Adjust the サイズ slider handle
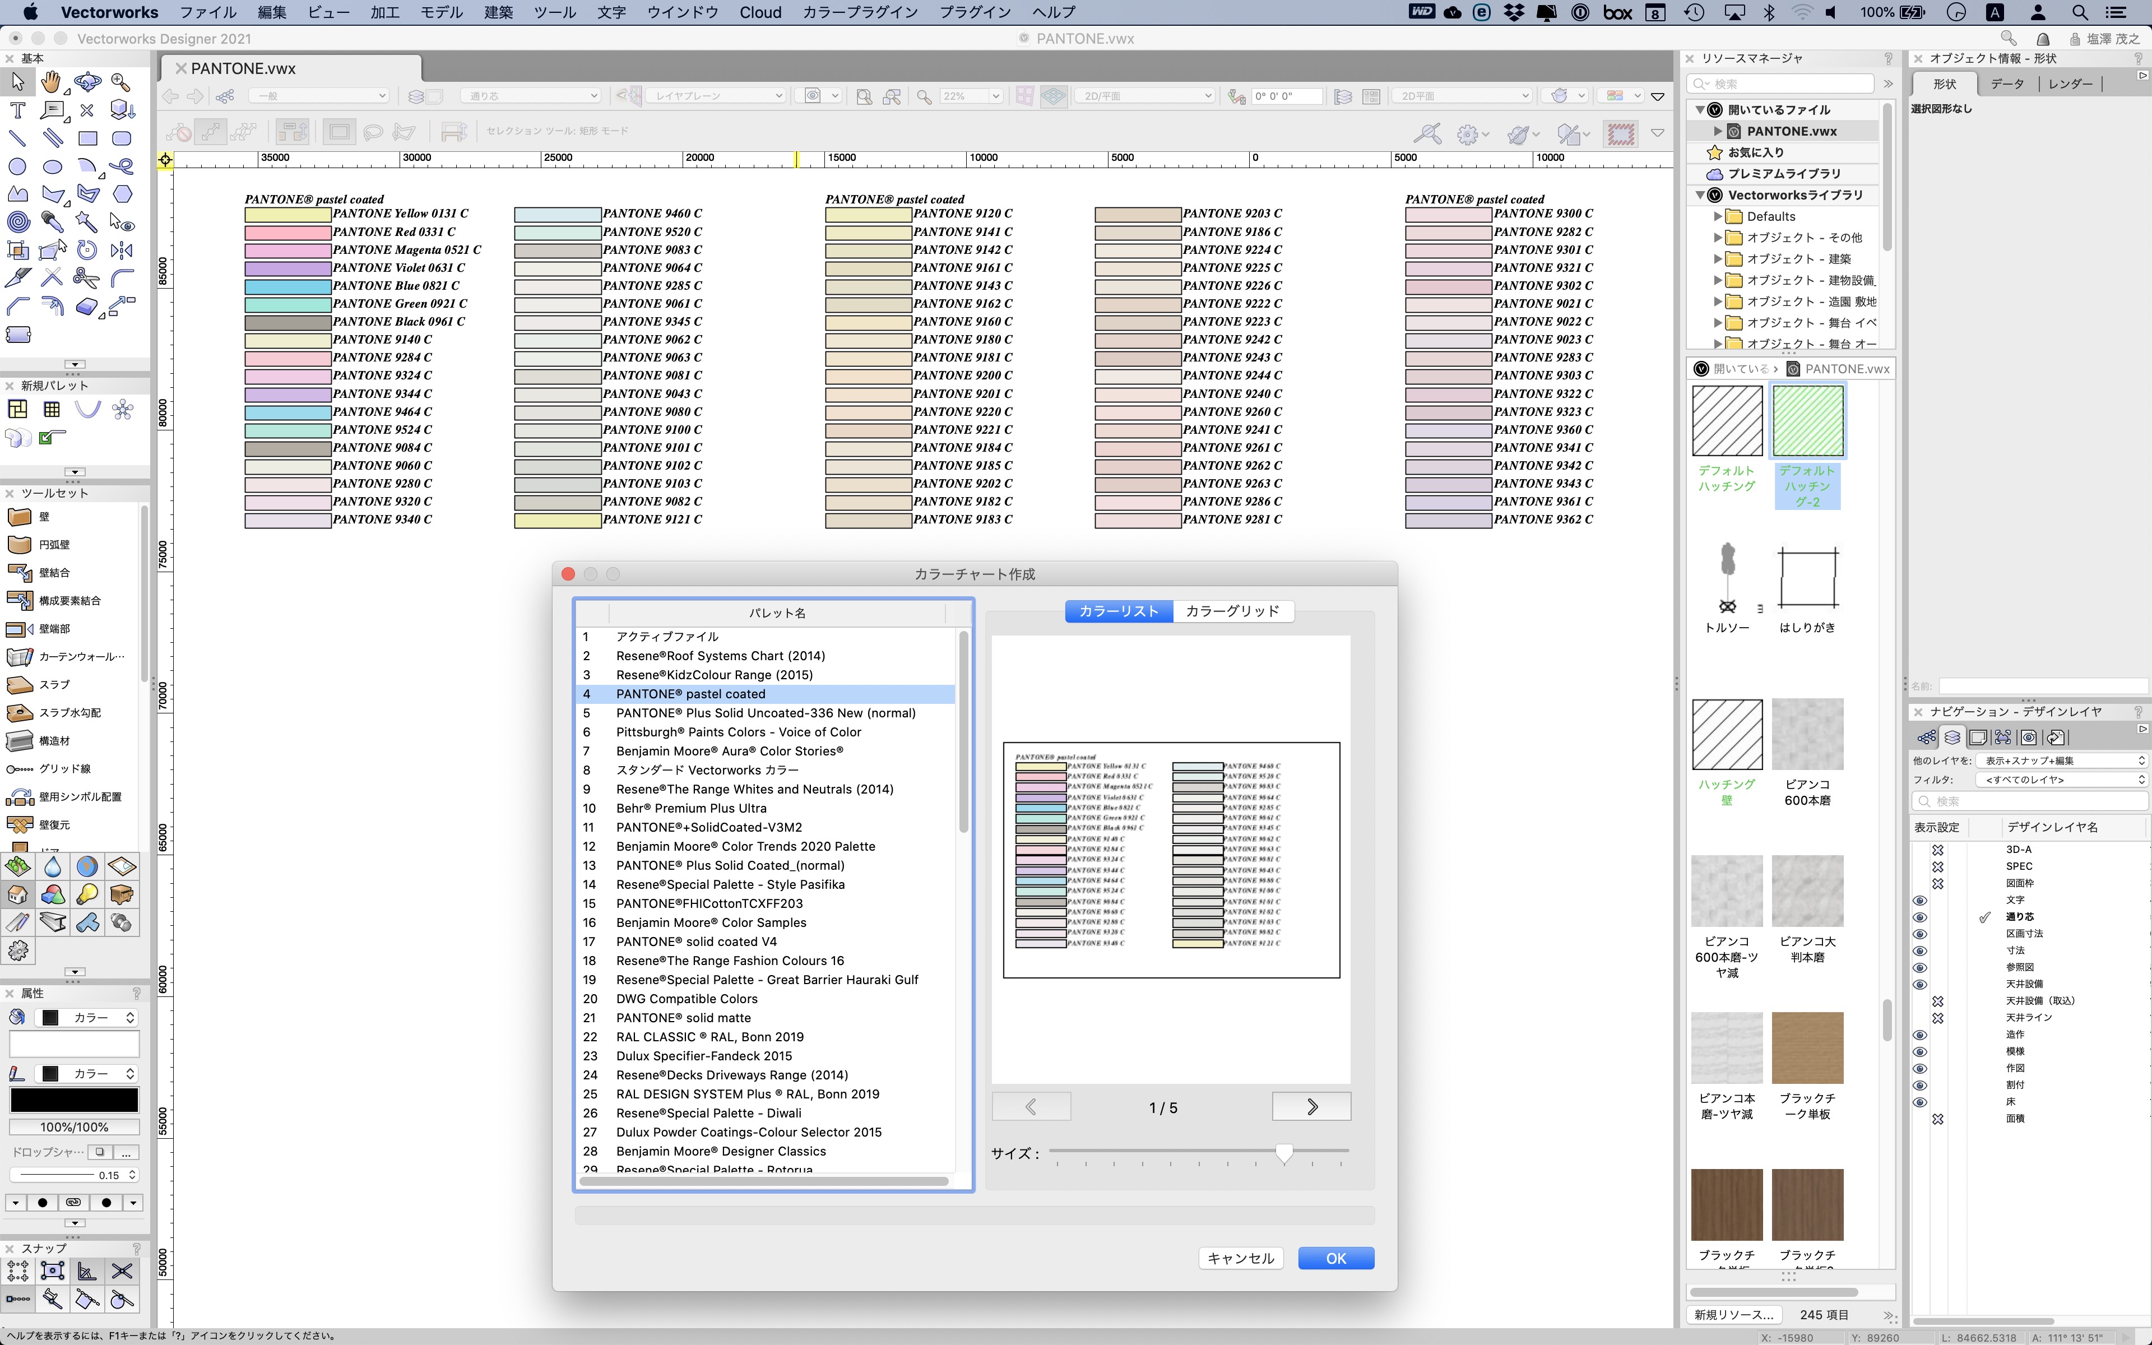 pos(1283,1153)
